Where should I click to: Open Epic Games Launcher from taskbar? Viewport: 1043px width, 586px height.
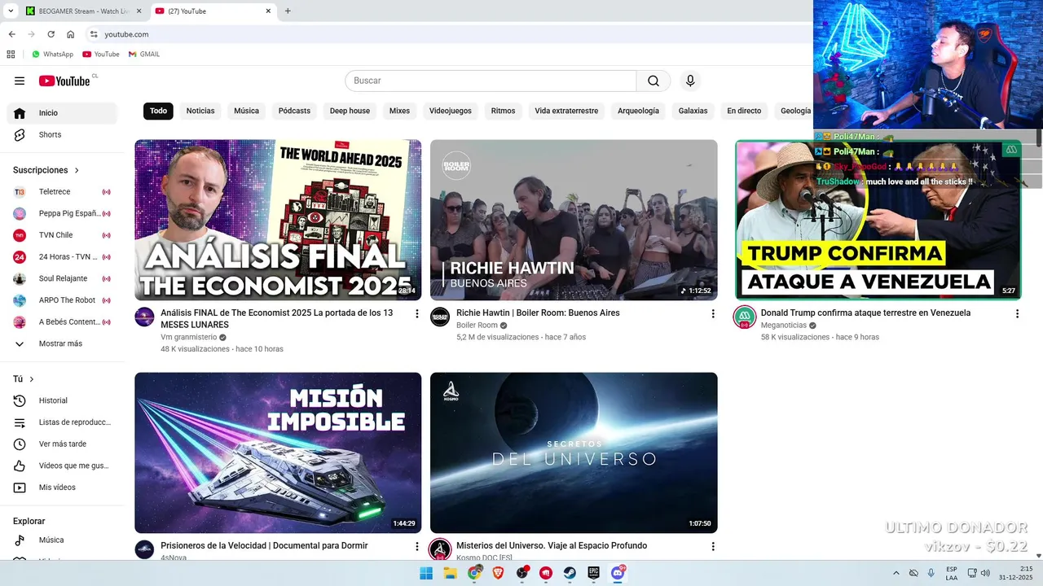594,573
